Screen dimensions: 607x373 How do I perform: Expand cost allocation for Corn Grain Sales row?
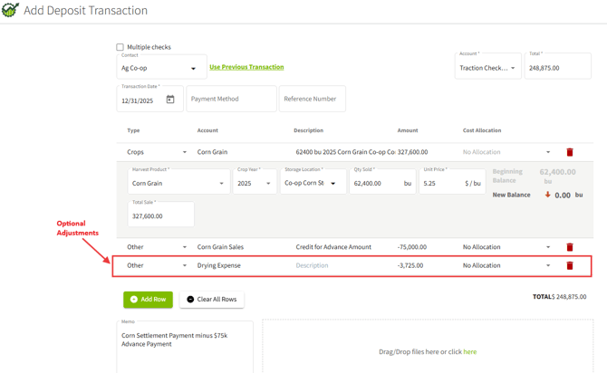[x=548, y=247]
